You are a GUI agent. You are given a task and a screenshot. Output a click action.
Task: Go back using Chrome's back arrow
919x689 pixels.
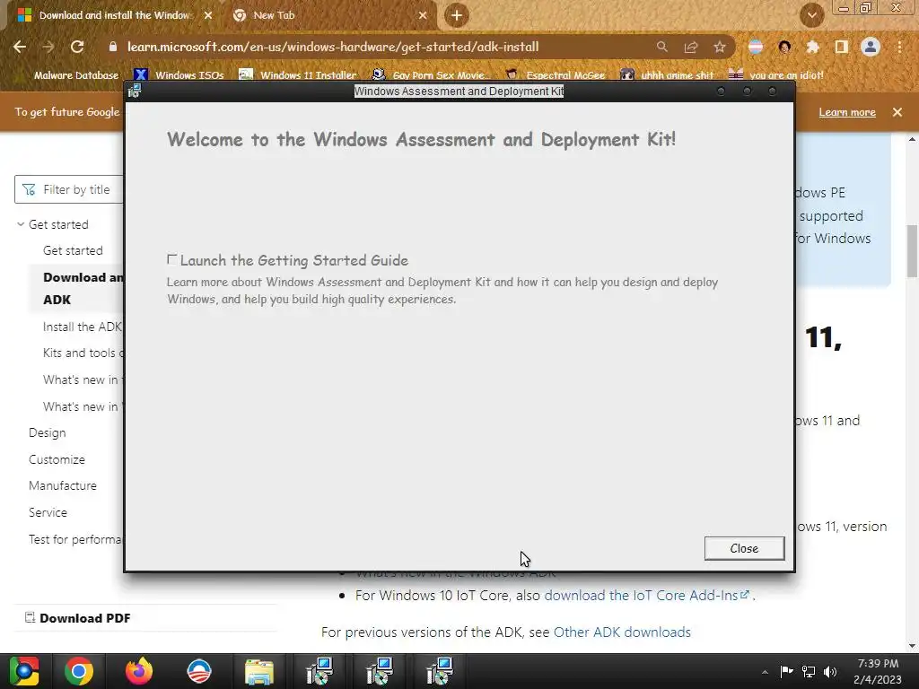(20, 47)
